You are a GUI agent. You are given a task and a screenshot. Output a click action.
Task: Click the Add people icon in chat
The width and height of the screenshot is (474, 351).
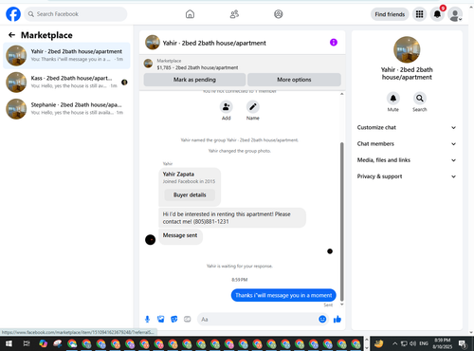pos(227,107)
